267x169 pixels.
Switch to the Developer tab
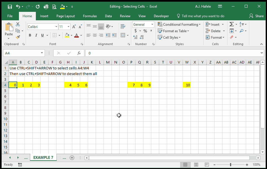pyautogui.click(x=161, y=16)
